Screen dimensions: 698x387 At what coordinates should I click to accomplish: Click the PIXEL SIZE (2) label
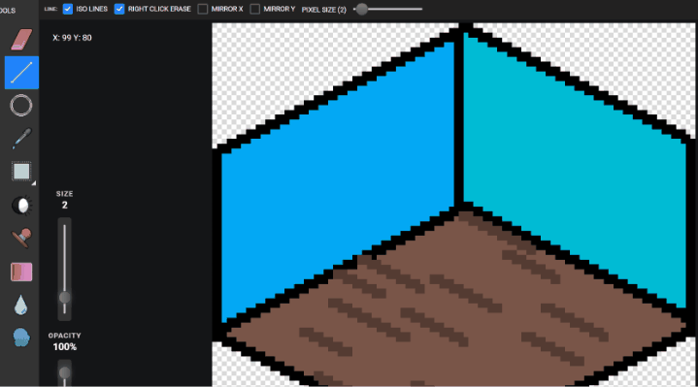point(323,10)
